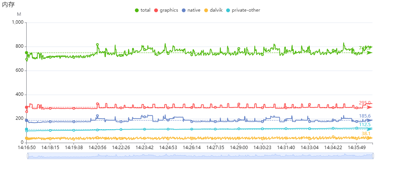Click the red graphics legend icon

(156, 10)
